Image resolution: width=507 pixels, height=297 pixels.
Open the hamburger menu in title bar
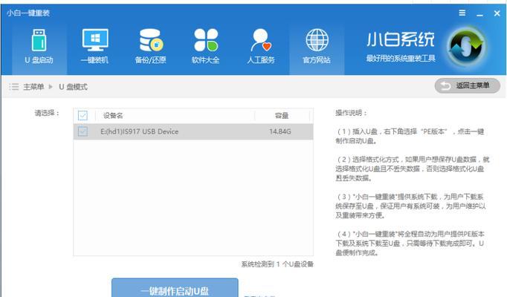pos(462,13)
